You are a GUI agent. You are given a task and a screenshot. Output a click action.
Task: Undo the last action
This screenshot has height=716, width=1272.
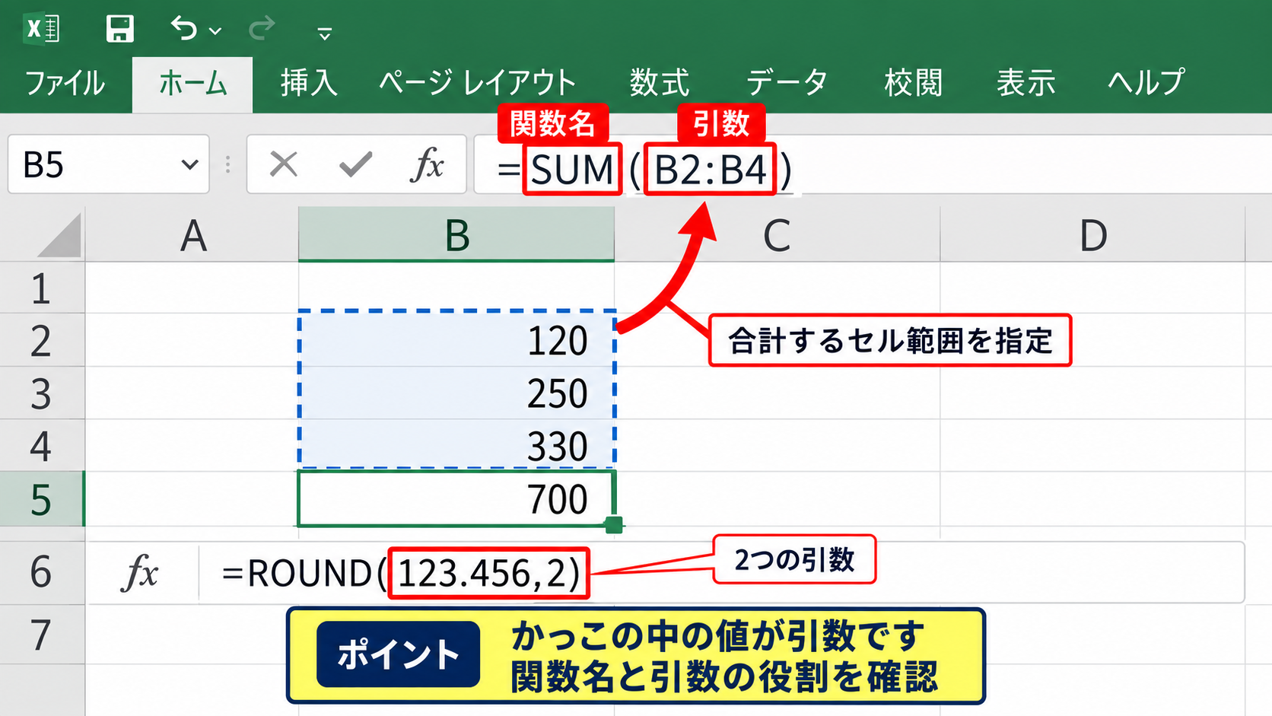[x=183, y=29]
